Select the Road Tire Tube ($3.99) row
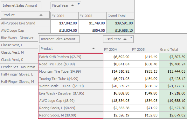The image size is (187, 119). coord(71,64)
